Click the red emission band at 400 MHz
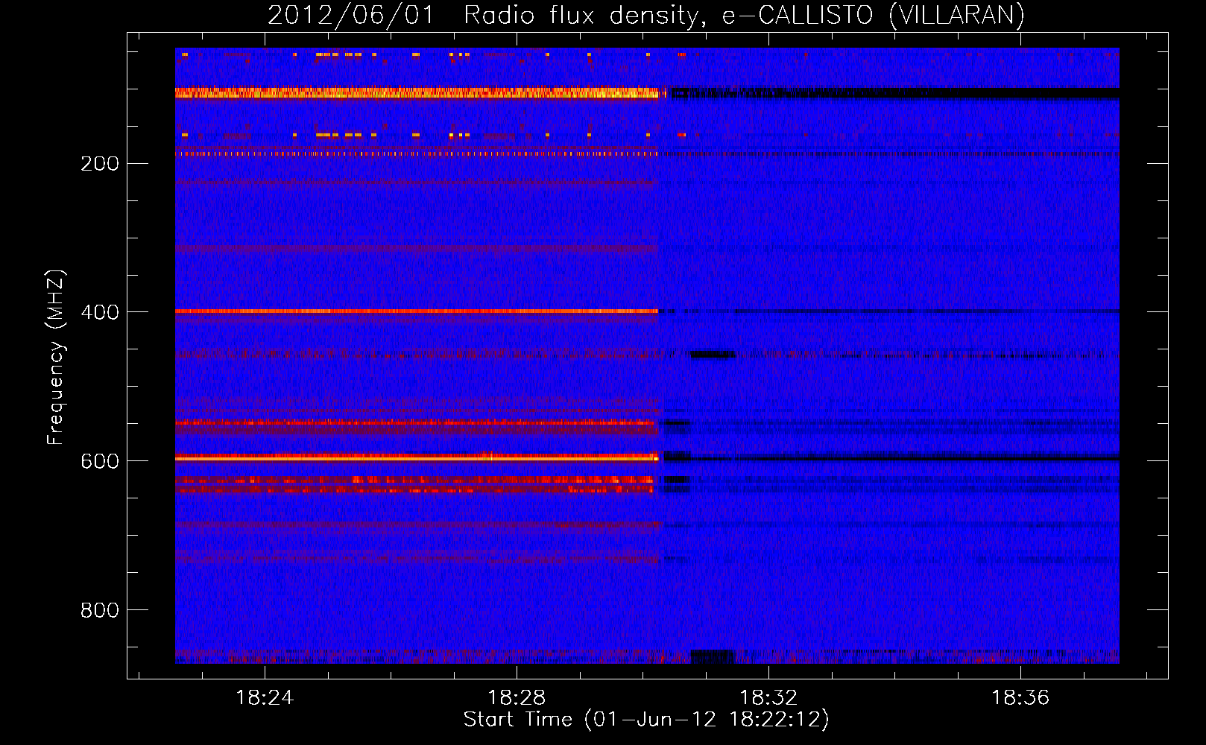This screenshot has height=745, width=1206. pos(417,311)
